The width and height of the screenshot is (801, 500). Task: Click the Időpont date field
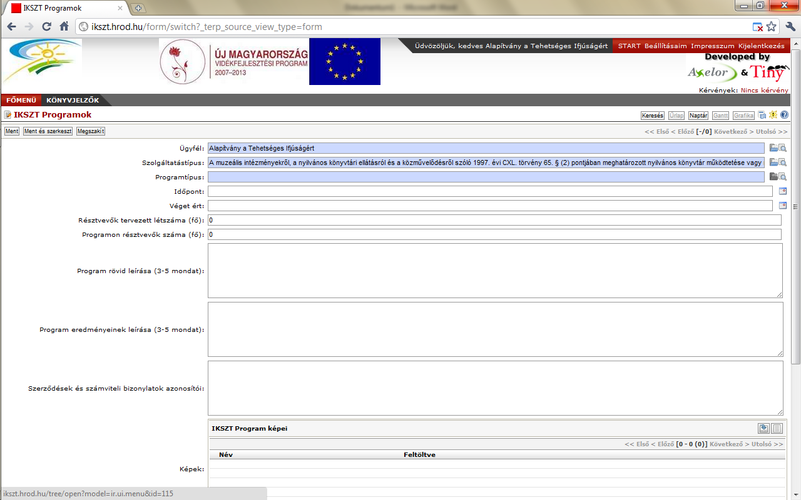coord(490,191)
